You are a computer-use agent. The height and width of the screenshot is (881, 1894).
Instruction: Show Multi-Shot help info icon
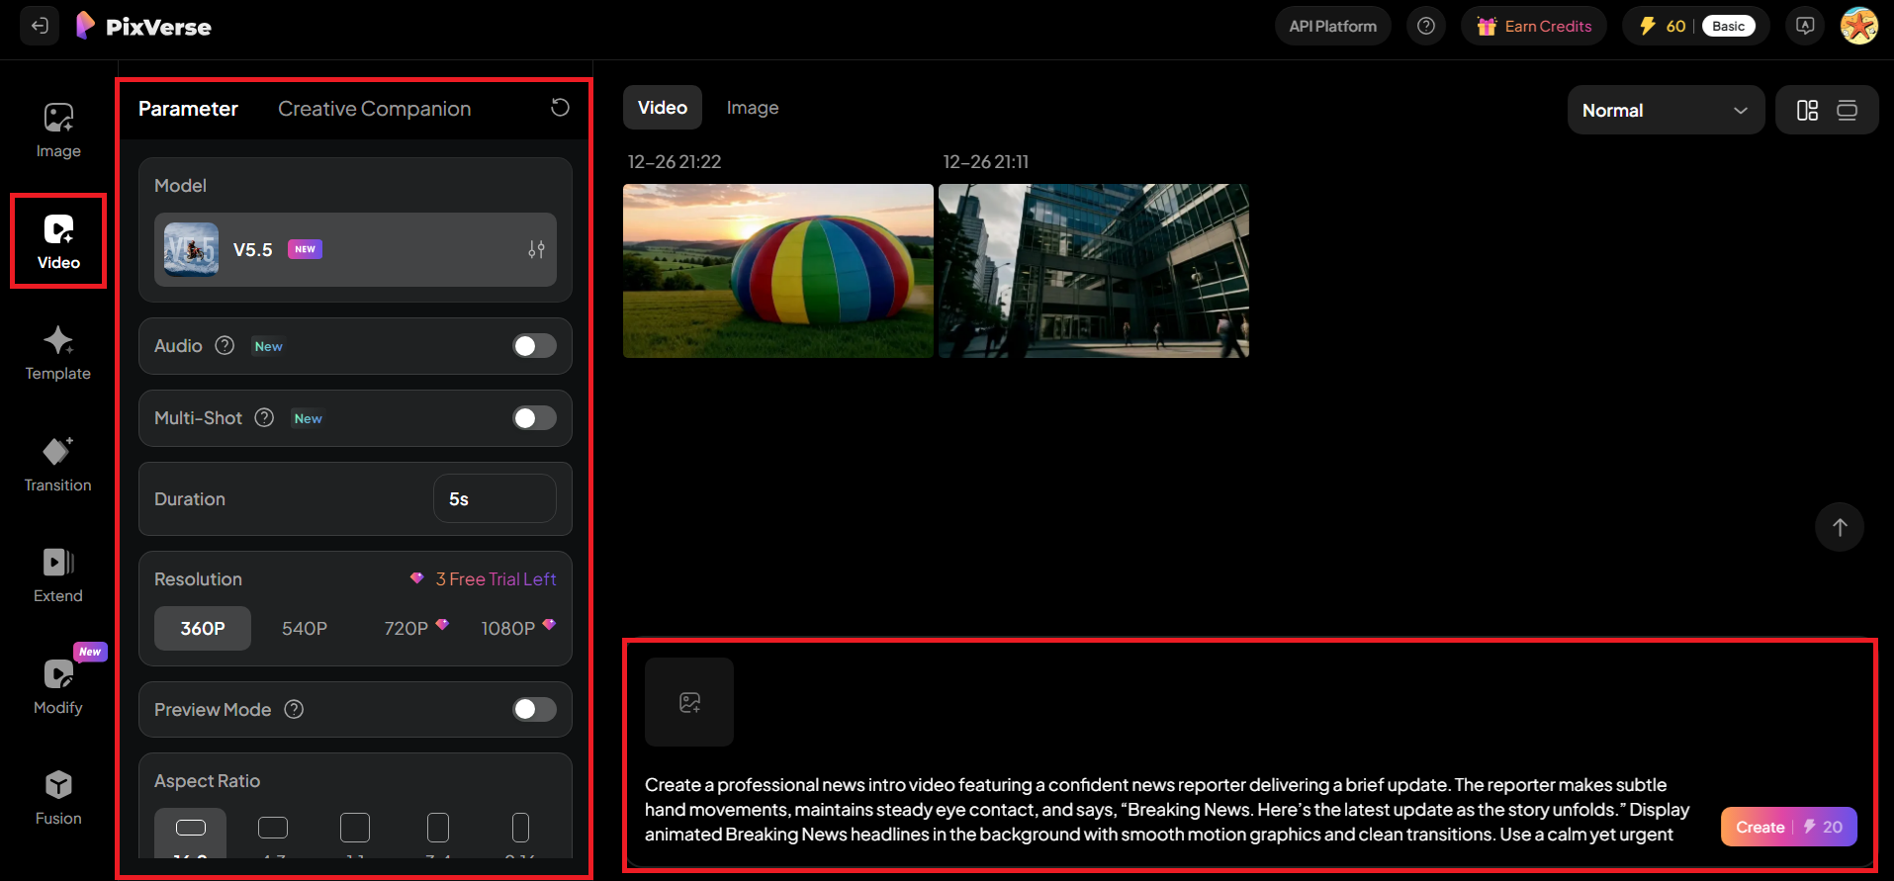tap(264, 417)
